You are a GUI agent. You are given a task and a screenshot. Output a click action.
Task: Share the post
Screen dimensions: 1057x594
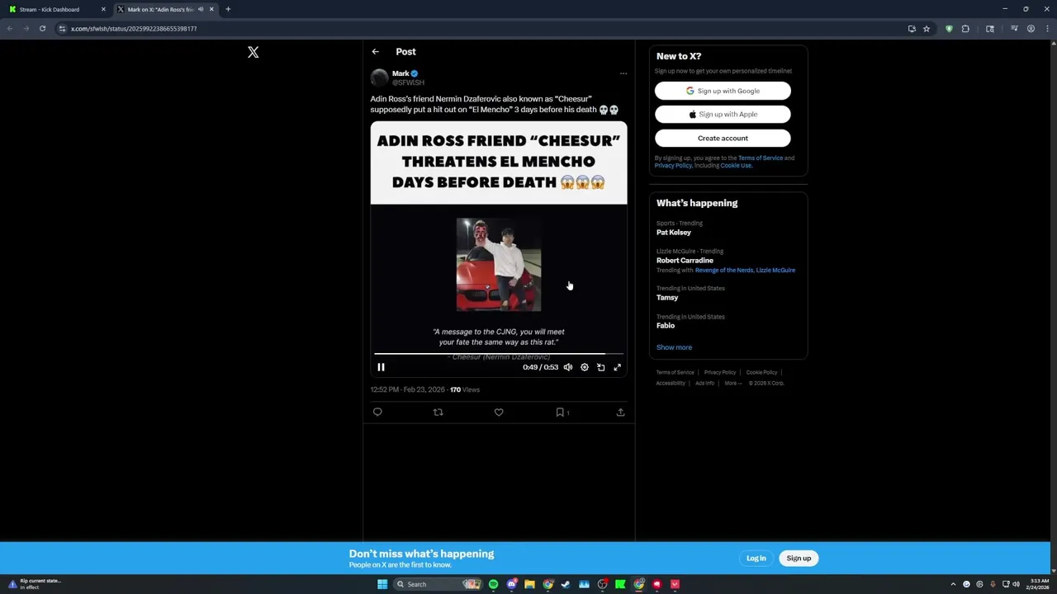[620, 412]
